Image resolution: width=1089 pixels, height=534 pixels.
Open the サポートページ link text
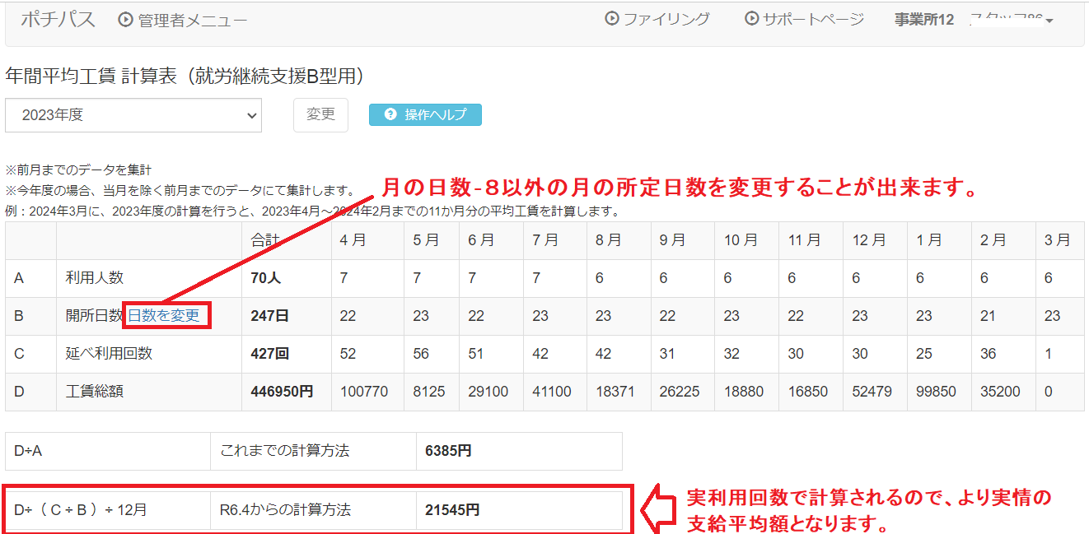[812, 19]
